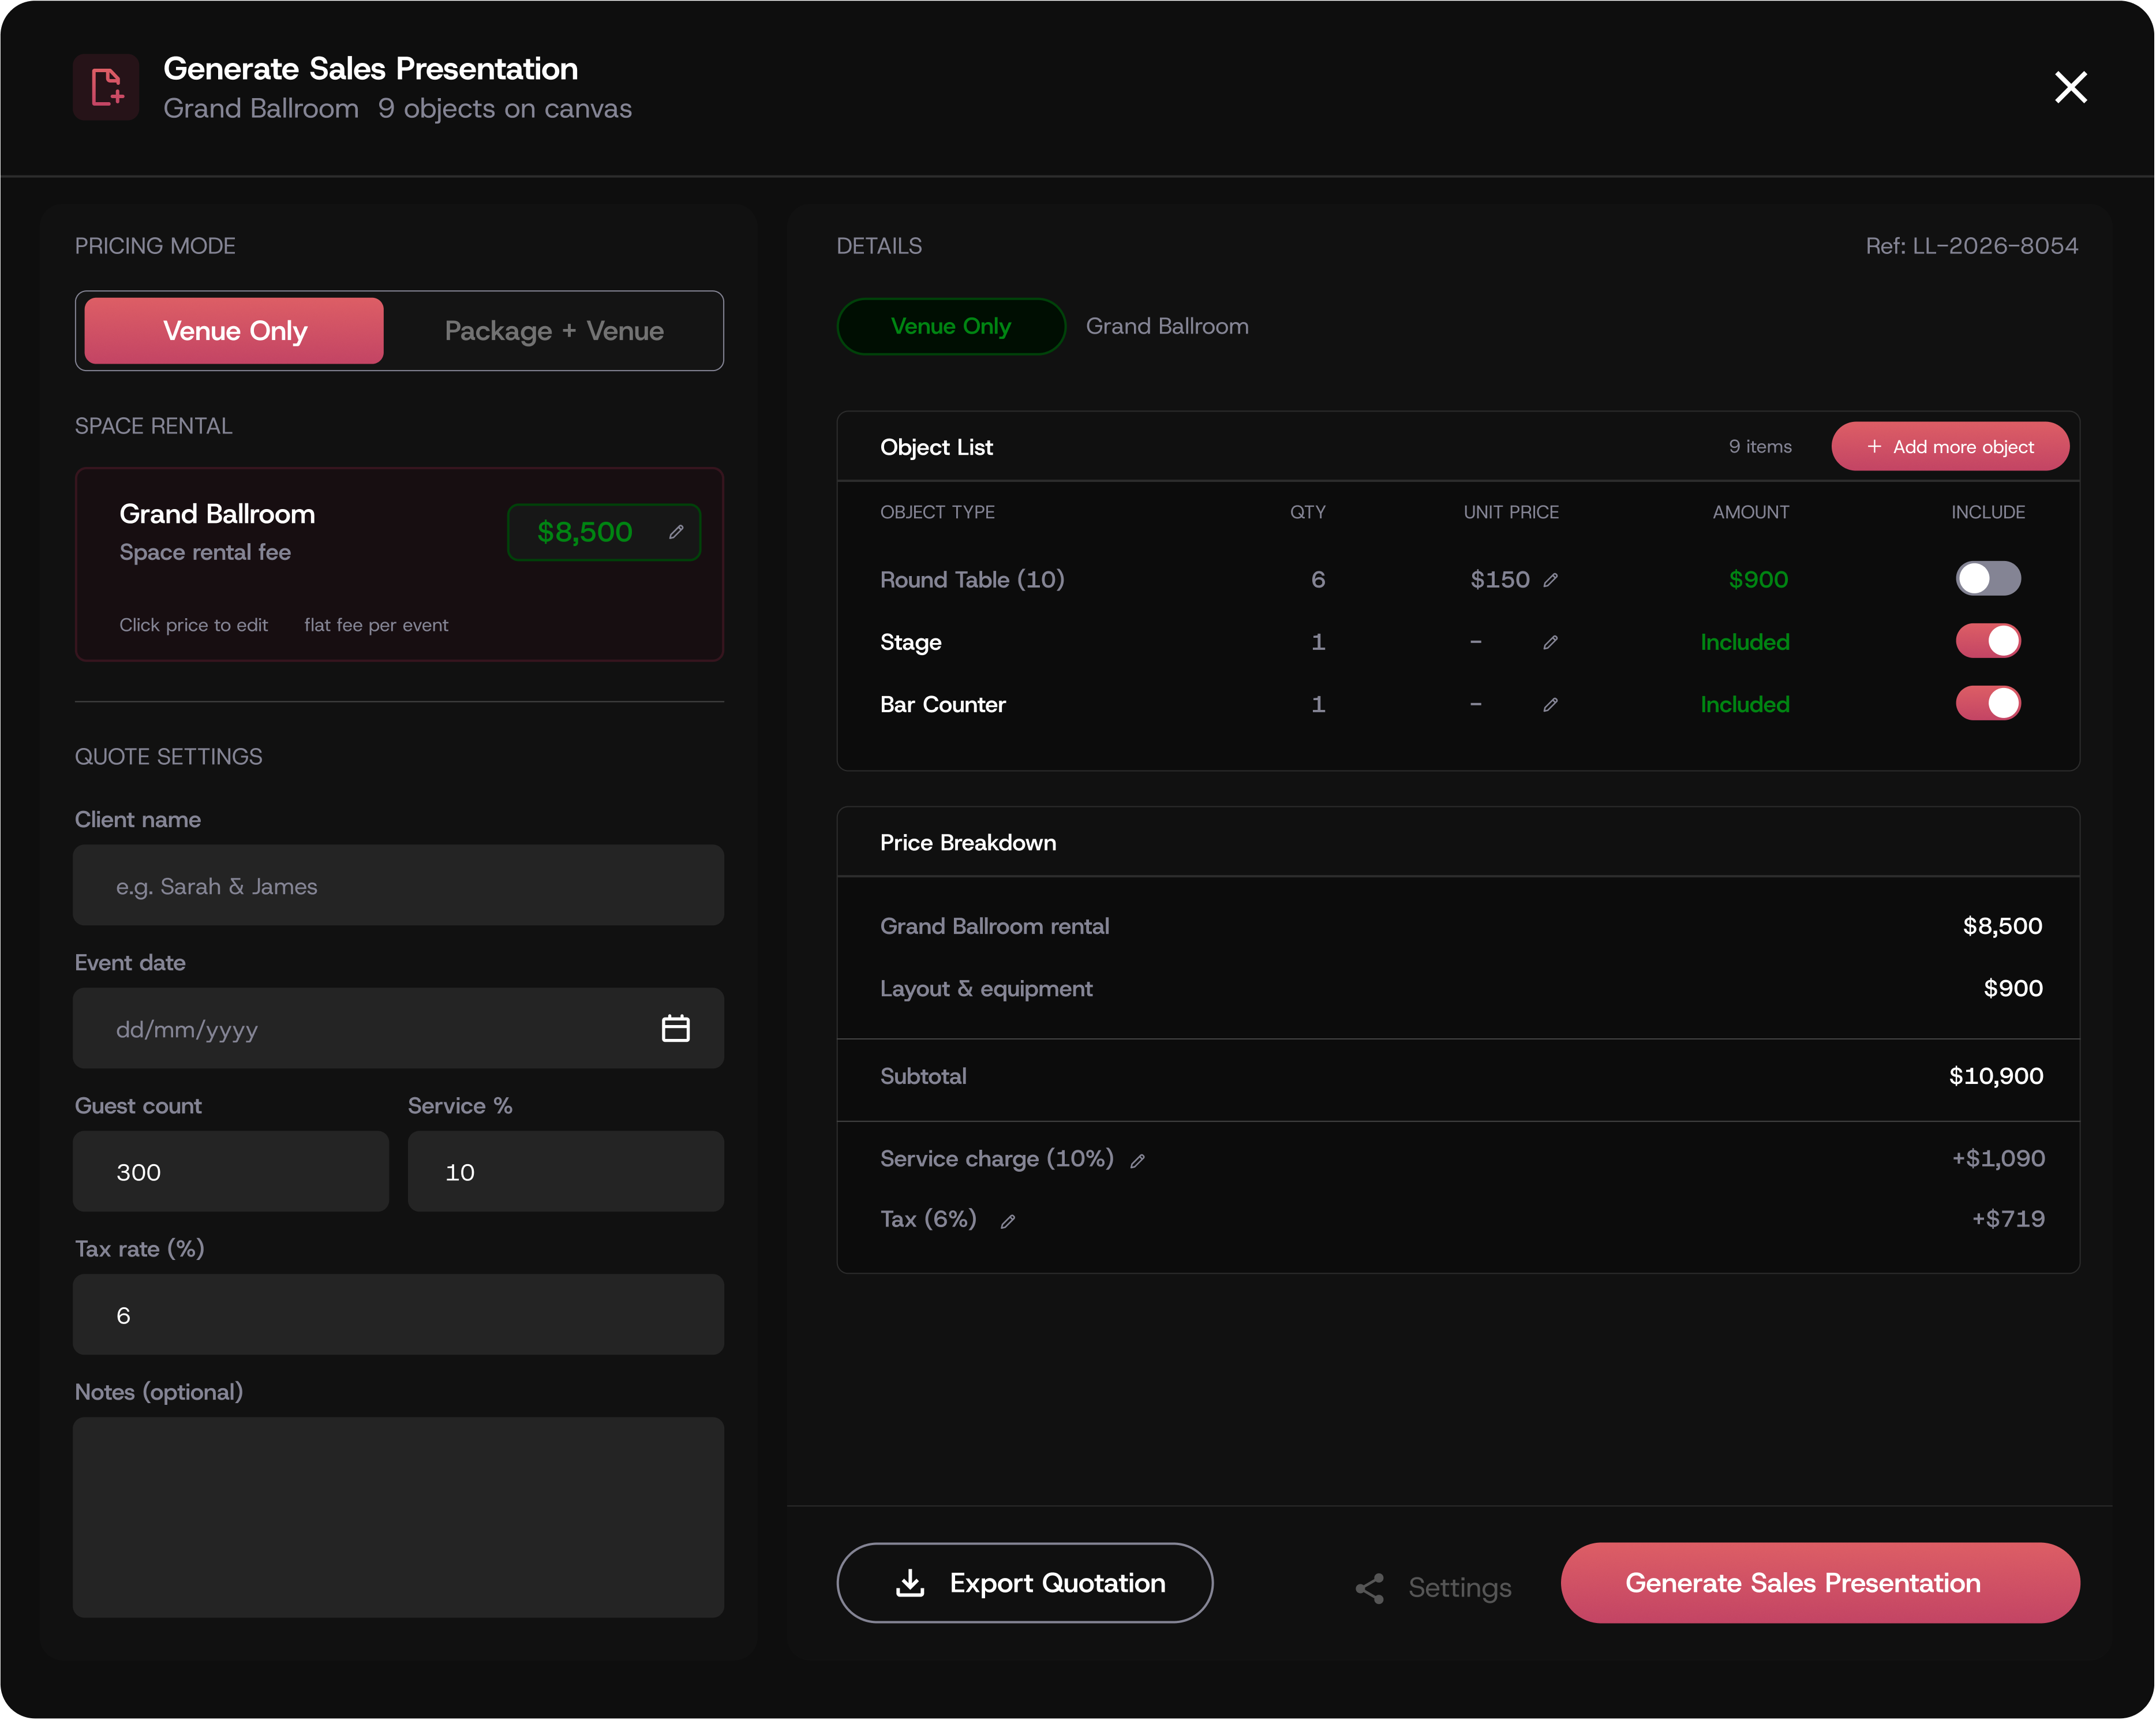Edit Stage unit price pencil icon
The height and width of the screenshot is (1720, 2156).
[x=1550, y=642]
